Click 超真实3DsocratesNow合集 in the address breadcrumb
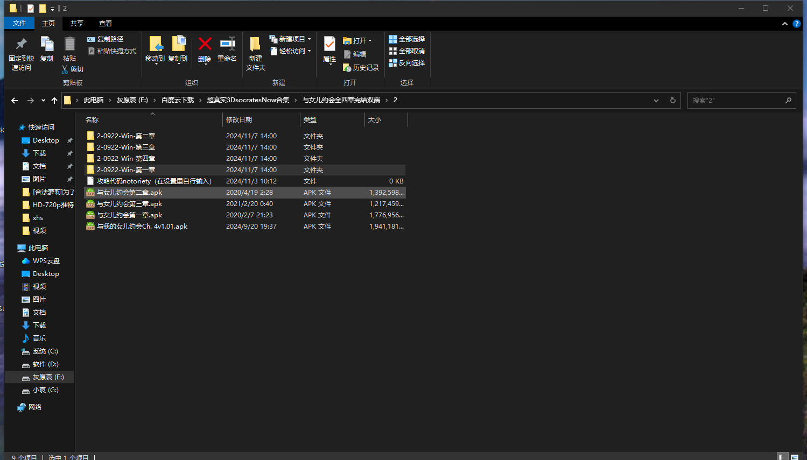 (248, 100)
